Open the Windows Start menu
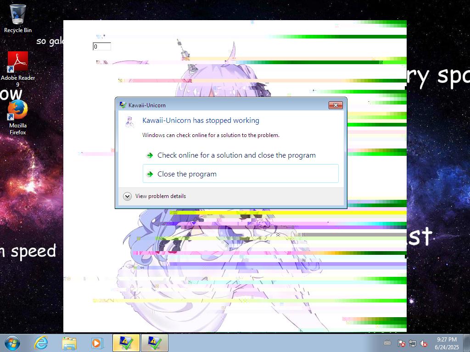470x352 pixels. point(11,343)
